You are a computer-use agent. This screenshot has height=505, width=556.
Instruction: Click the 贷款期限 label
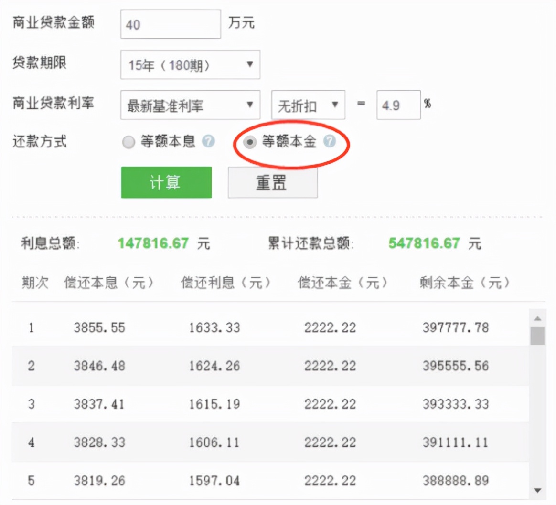coord(39,63)
